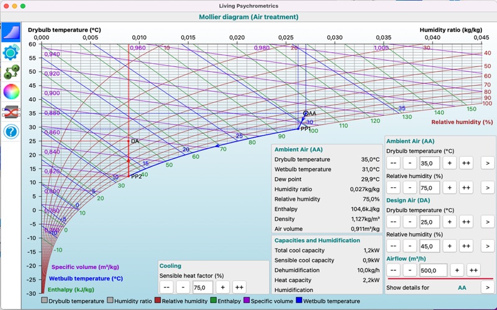The image size is (497, 310).
Task: Click the Design Air drybulb 25,0 field
Action: tap(429, 222)
